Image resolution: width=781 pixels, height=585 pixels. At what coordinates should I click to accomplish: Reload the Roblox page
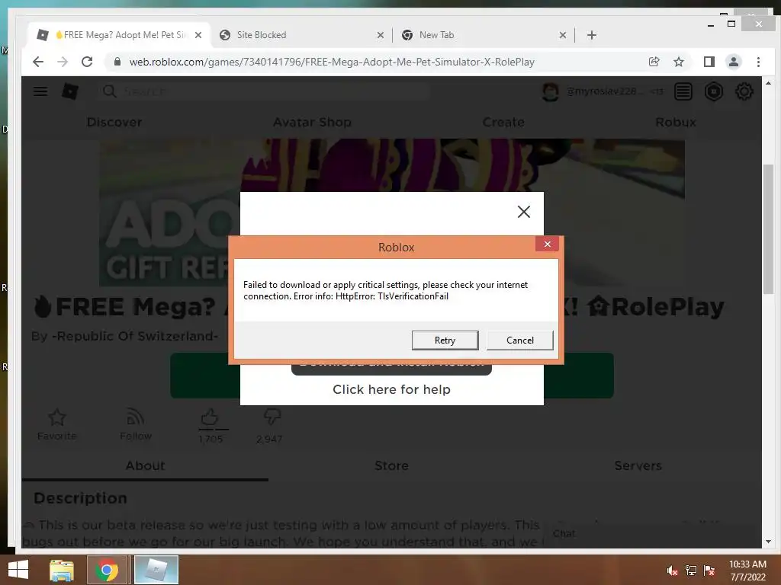pyautogui.click(x=87, y=62)
